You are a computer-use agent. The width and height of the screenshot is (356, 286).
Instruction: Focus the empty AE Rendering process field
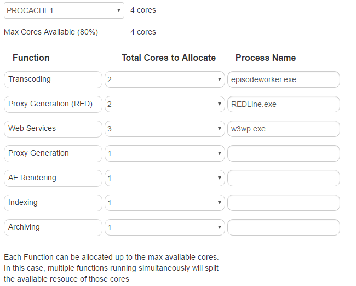click(x=284, y=178)
